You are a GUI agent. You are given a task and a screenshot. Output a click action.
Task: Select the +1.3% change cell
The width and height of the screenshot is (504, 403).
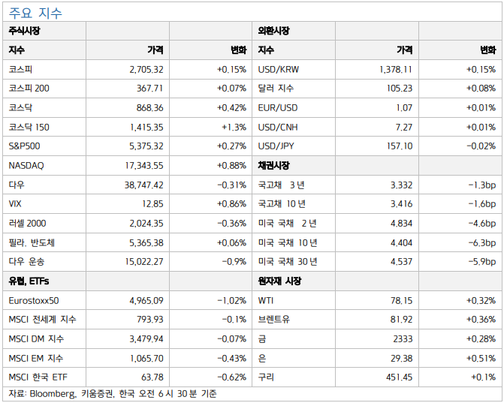click(234, 127)
